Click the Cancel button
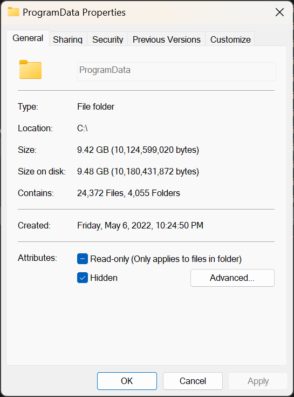This screenshot has width=294, height=397. tap(193, 381)
